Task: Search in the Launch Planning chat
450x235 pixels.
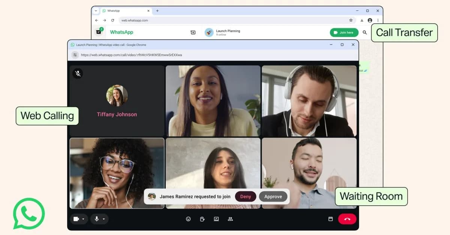Action: pyautogui.click(x=365, y=33)
